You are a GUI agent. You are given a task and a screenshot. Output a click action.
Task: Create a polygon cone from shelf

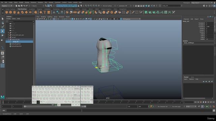pos(18,12)
